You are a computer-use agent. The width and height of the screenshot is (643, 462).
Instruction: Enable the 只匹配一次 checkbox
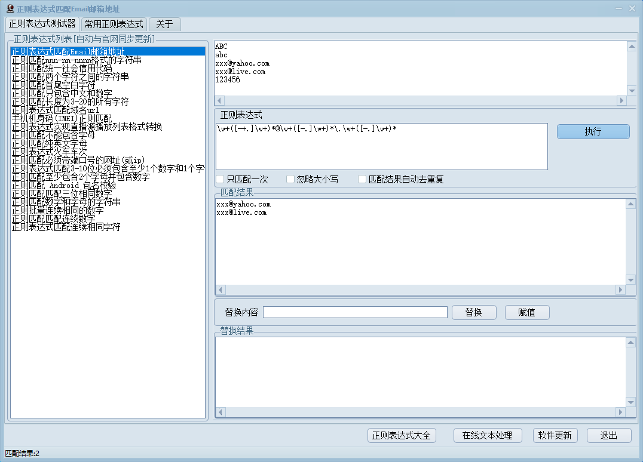point(221,179)
